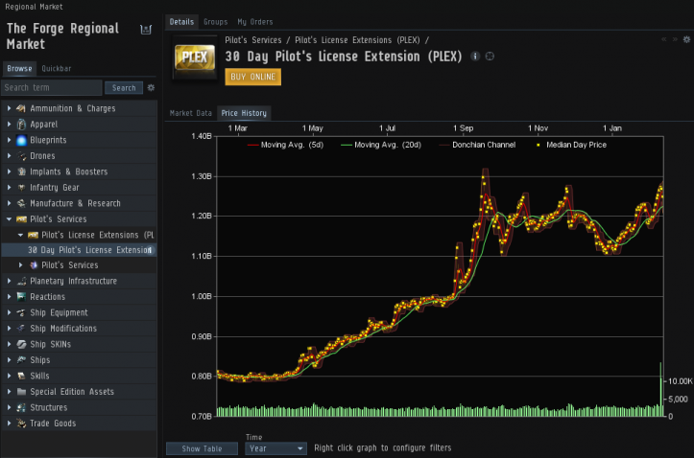Click the region icon next to Forge title

[x=145, y=30]
